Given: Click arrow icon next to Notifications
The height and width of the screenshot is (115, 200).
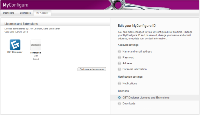Looking at the screenshot, I should tap(119, 83).
